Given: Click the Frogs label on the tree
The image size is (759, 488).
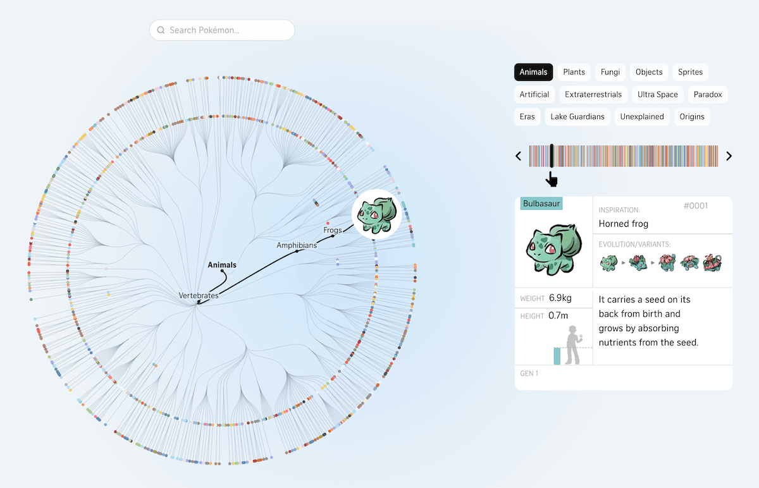Looking at the screenshot, I should (332, 230).
